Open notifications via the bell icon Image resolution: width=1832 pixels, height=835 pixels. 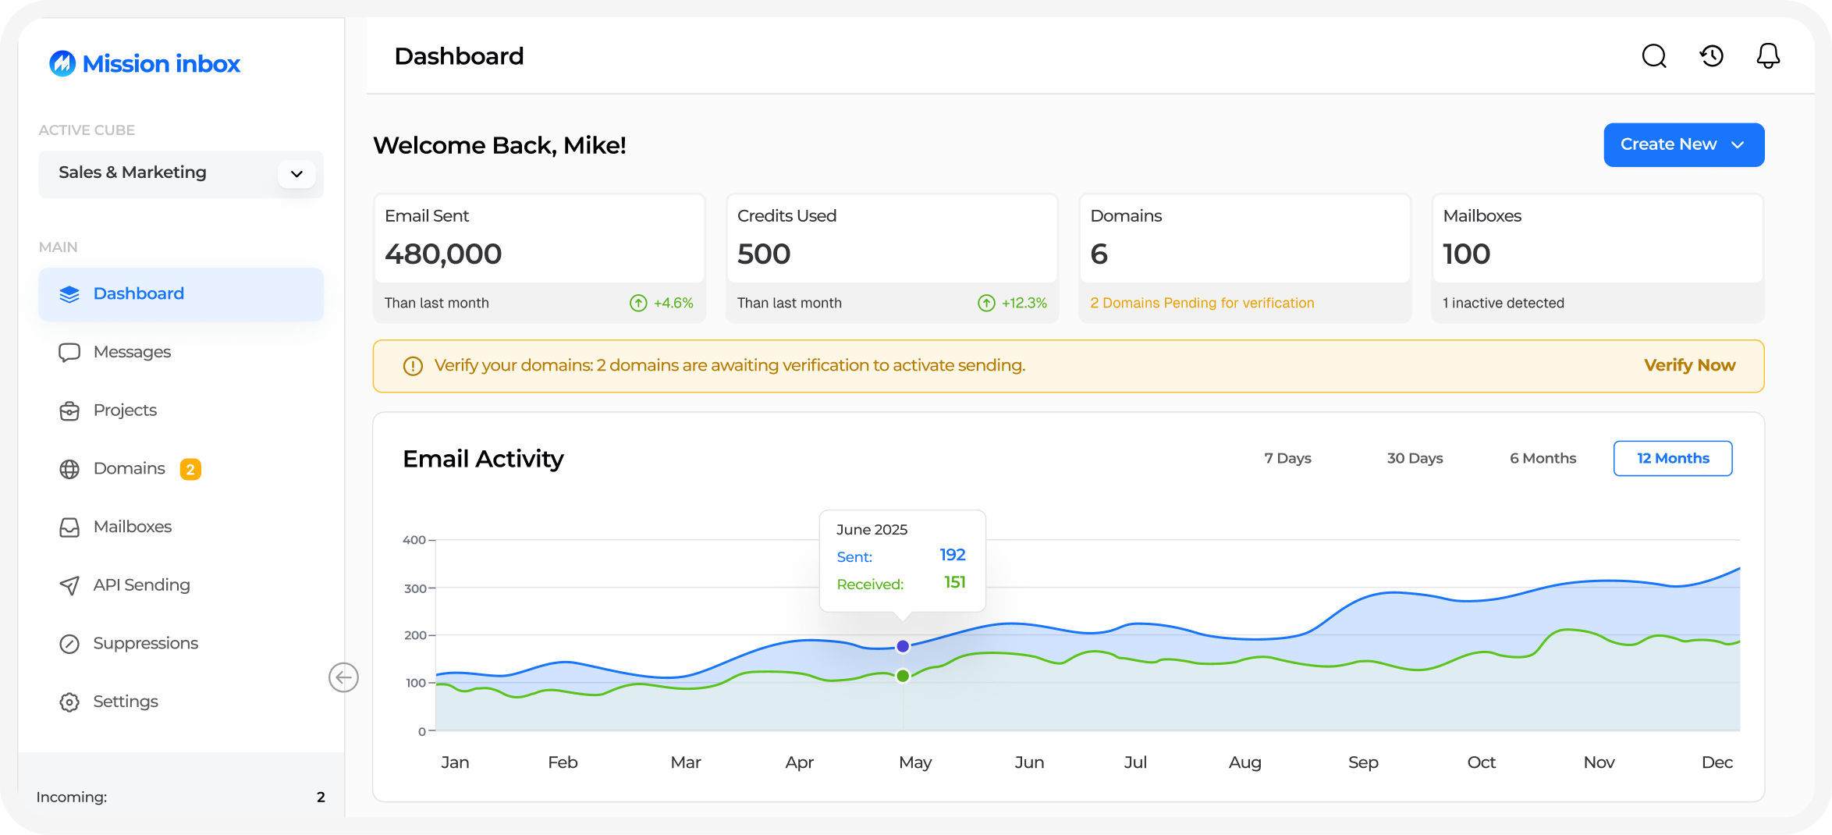tap(1768, 55)
